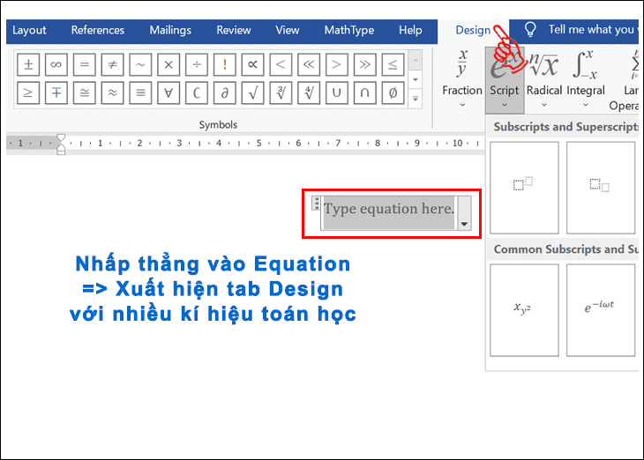Open the Radical structures dropdown
644x460 pixels.
tap(544, 79)
